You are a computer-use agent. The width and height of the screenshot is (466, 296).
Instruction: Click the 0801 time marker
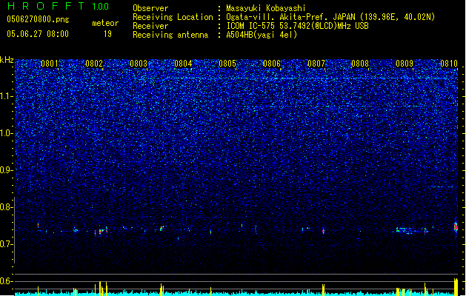click(x=50, y=64)
